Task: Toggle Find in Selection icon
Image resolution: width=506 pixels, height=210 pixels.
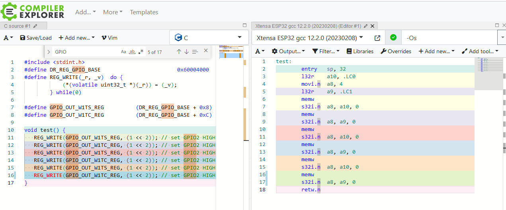Action: (195, 52)
